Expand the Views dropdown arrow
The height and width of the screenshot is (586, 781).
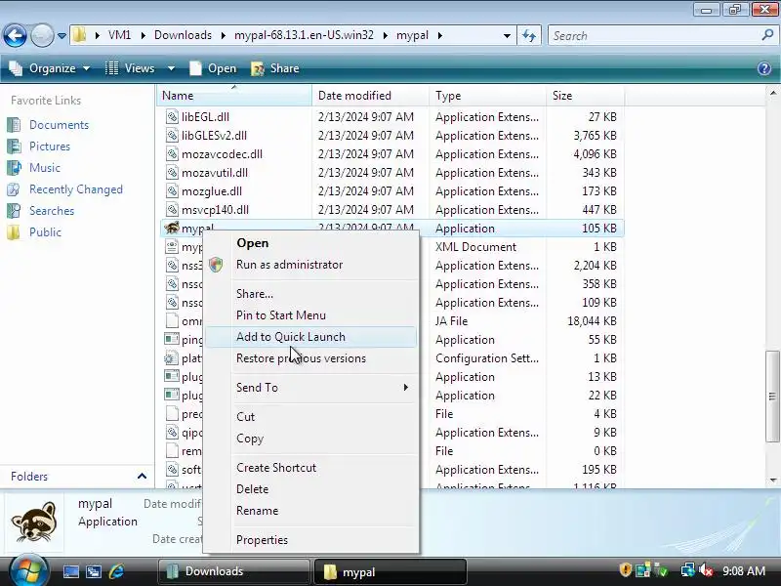click(x=171, y=68)
